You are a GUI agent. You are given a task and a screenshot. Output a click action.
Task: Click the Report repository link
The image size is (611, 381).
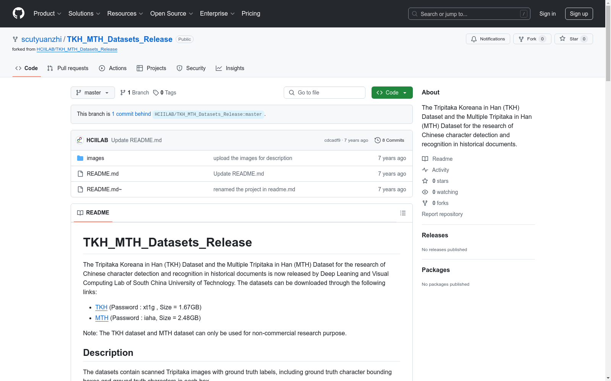[442, 214]
